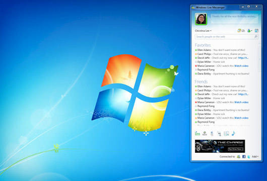Click the icon right of the mobile phone
Screen dimensions: 267x181
(x=219, y=134)
